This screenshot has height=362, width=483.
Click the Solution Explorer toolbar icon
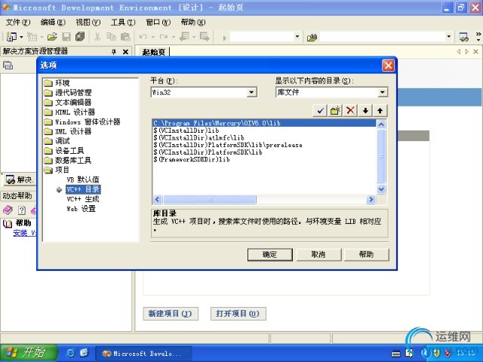pyautogui.click(x=8, y=66)
